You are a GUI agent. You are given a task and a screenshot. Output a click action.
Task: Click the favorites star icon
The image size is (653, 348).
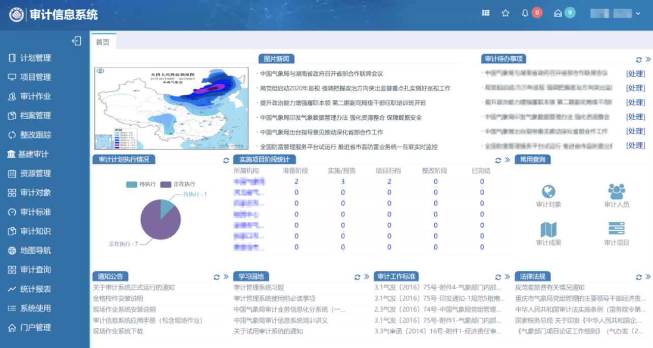[x=505, y=13]
